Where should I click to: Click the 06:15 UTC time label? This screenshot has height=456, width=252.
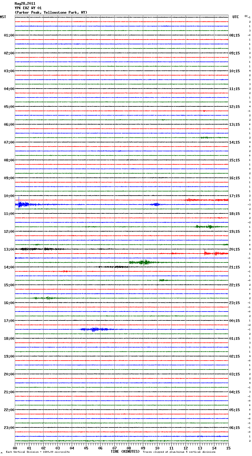(x=235, y=428)
